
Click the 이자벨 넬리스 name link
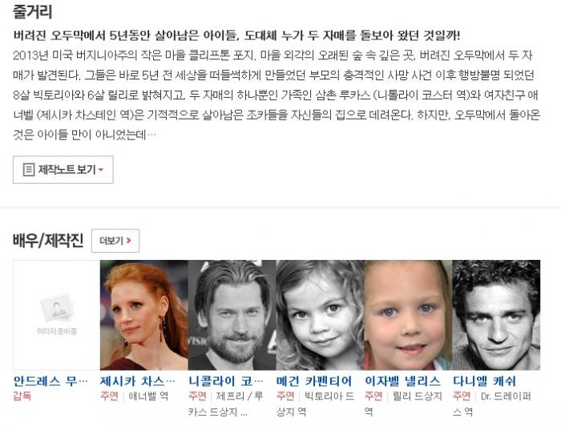(402, 381)
